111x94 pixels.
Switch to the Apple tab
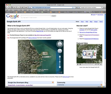click(53, 12)
